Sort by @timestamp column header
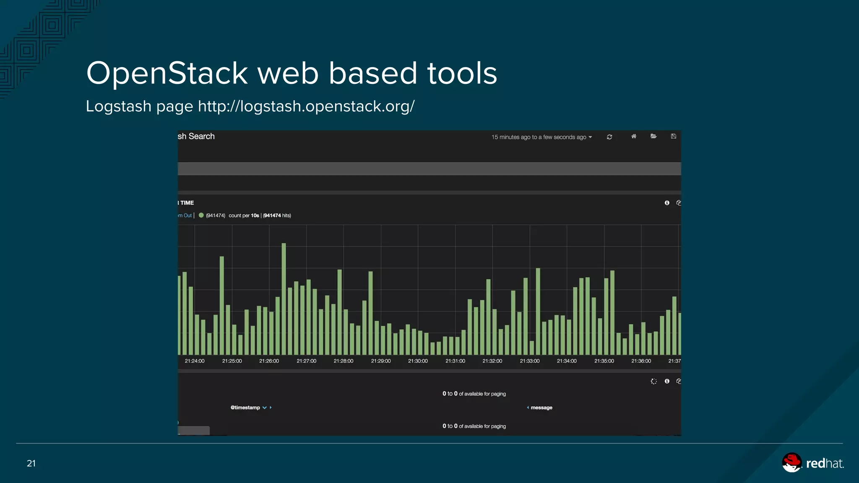This screenshot has height=483, width=859. click(x=245, y=408)
